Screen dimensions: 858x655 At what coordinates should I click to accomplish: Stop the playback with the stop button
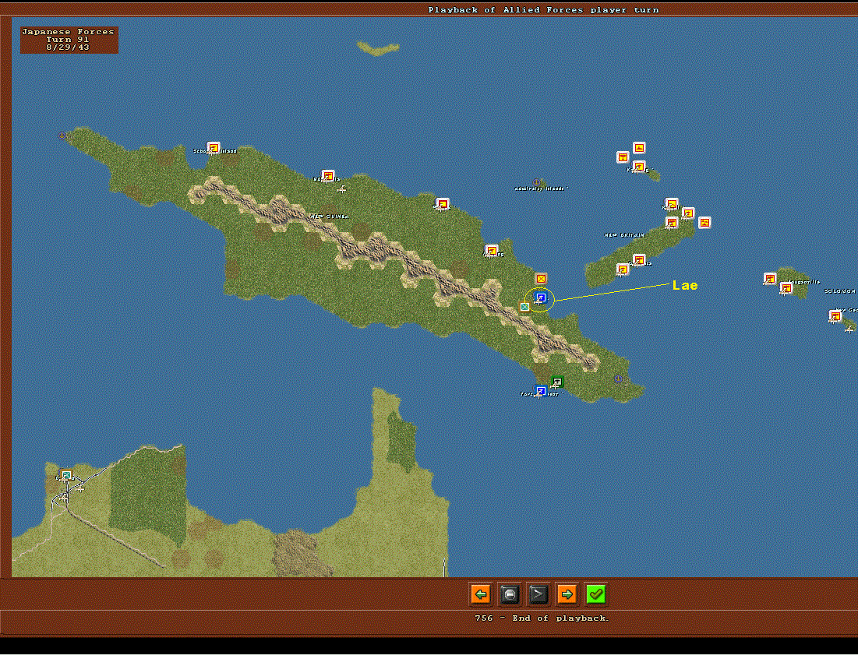click(x=510, y=594)
